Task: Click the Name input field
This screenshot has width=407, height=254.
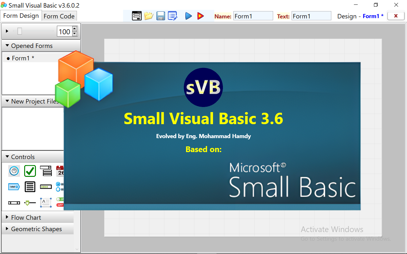Action: click(x=253, y=16)
